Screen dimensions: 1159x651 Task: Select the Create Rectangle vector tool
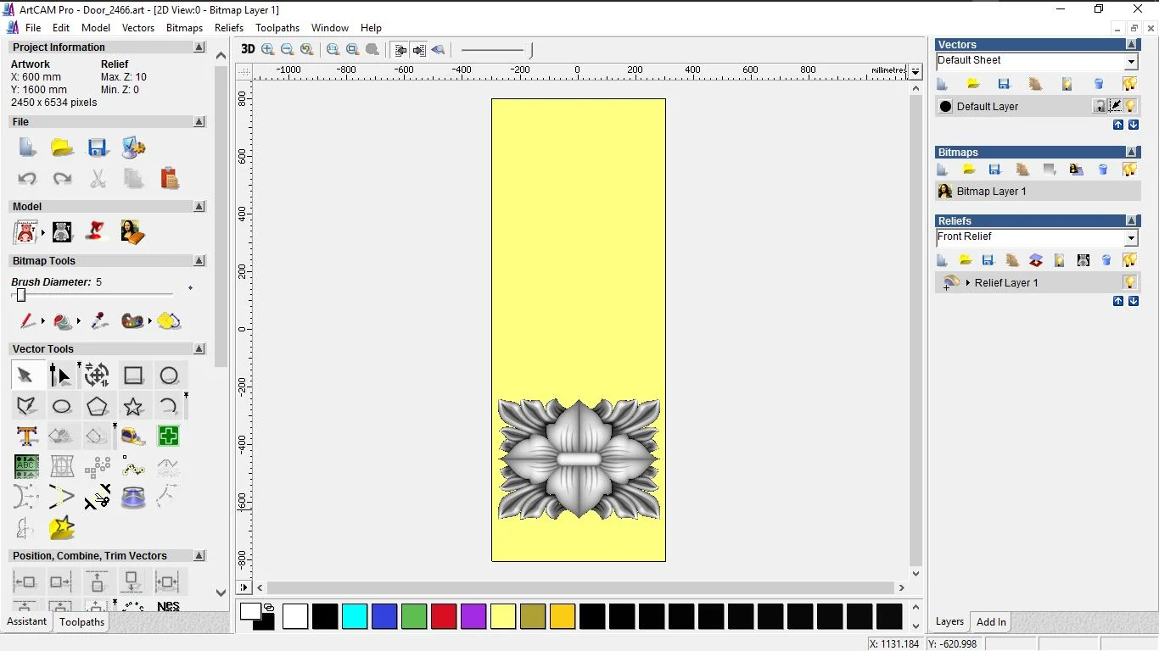[x=133, y=376]
